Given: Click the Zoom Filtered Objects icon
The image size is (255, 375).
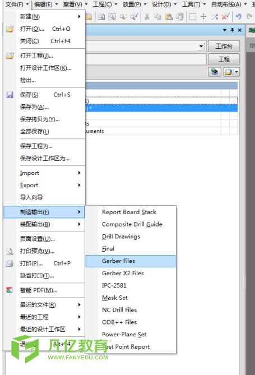Looking at the screenshot, I should click(134, 16).
